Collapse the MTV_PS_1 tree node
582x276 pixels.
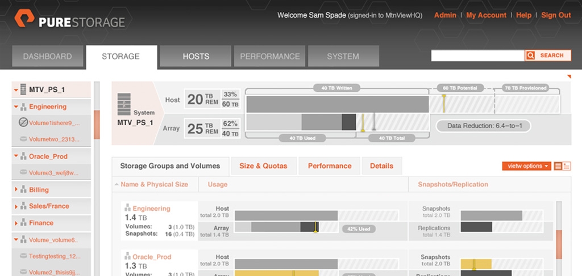(16, 90)
